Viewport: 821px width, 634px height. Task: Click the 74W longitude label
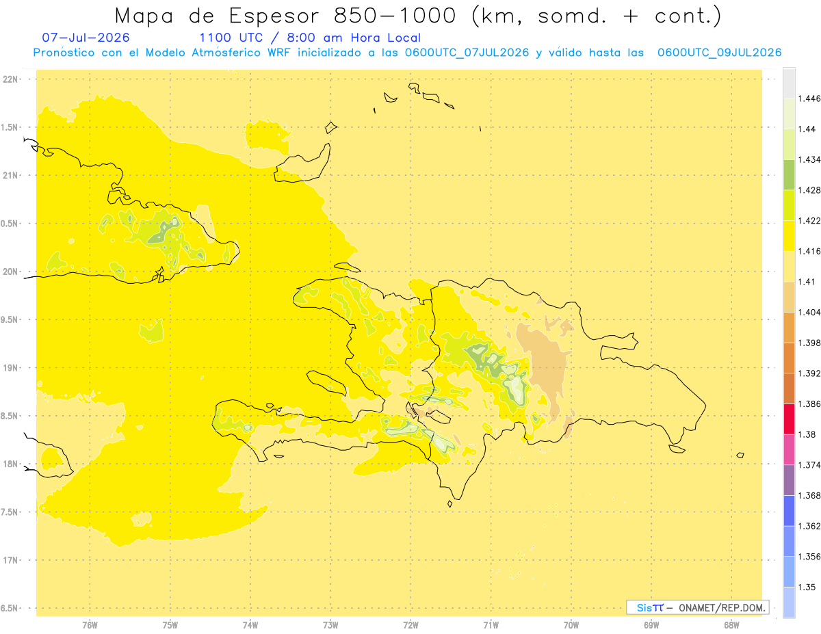pyautogui.click(x=250, y=625)
